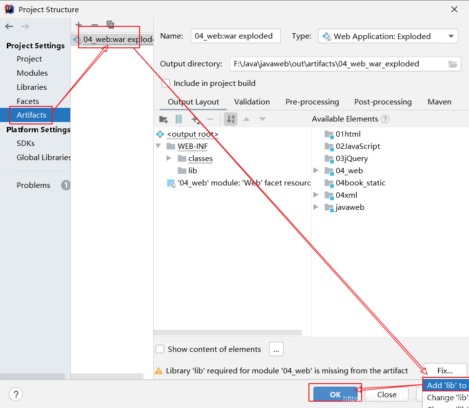The width and height of the screenshot is (469, 408).
Task: Open the Post-processing tab
Action: tap(383, 102)
